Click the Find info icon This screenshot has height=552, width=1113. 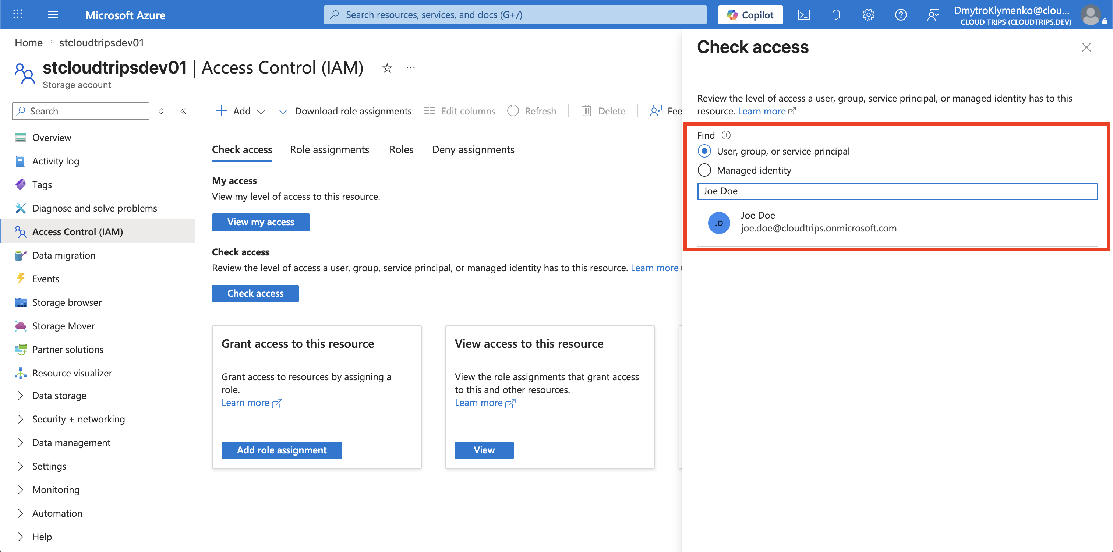(x=726, y=135)
